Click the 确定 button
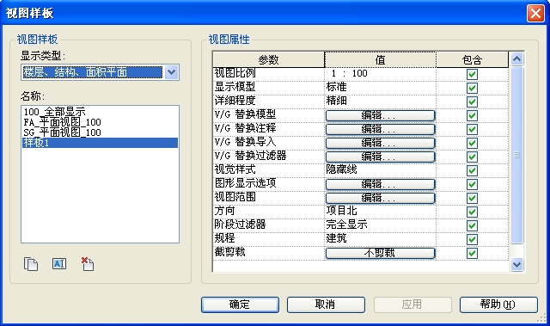The width and height of the screenshot is (550, 326). point(240,304)
